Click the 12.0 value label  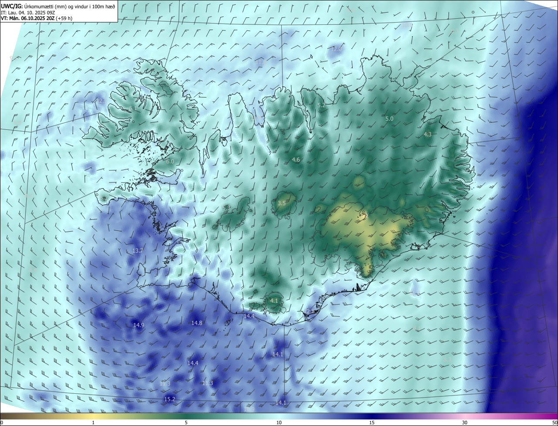[336, 49]
